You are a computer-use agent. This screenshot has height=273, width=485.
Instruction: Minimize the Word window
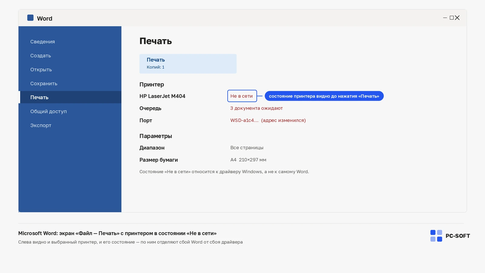[x=445, y=18]
